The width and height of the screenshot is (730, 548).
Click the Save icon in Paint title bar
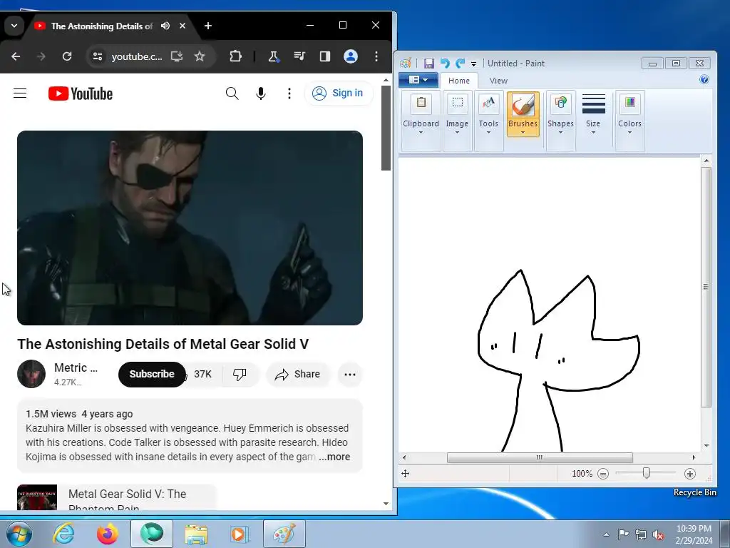(x=428, y=64)
